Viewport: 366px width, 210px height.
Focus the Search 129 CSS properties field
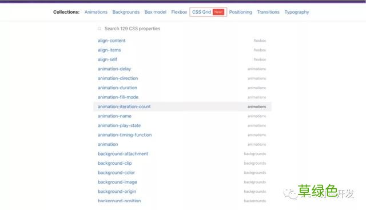[182, 29]
